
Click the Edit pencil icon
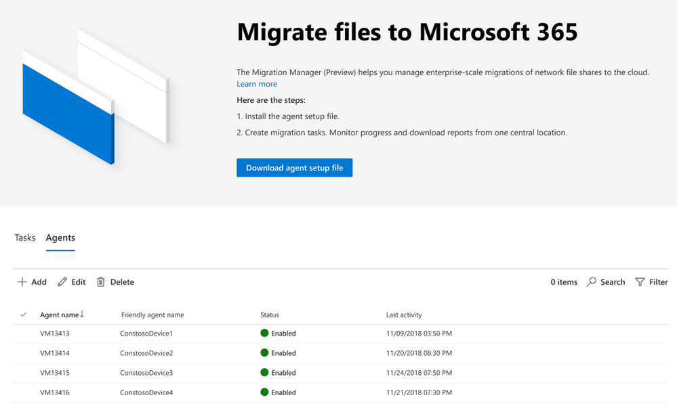tap(62, 282)
